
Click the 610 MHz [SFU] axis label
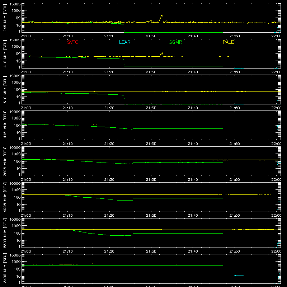point(5,89)
